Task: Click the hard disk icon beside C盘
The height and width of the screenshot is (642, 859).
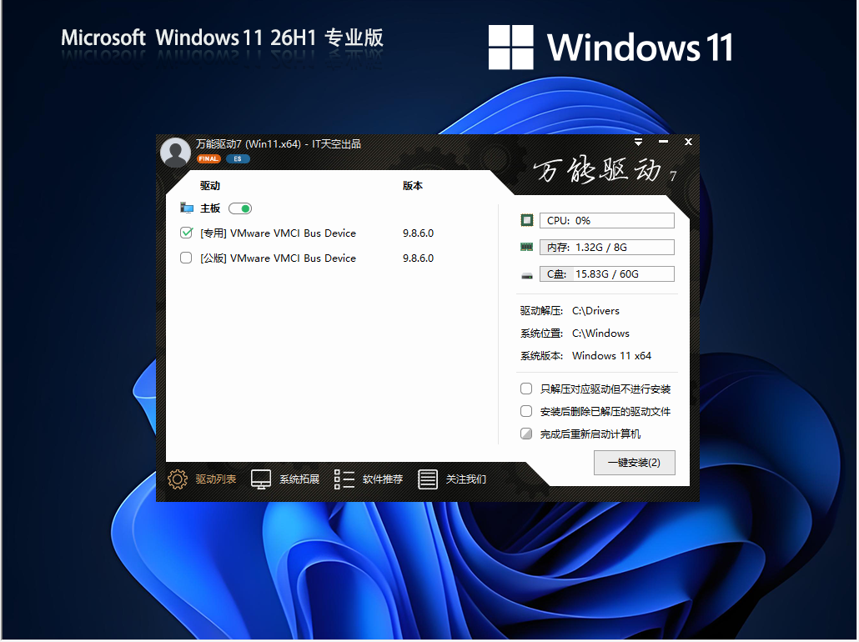Action: (x=526, y=273)
